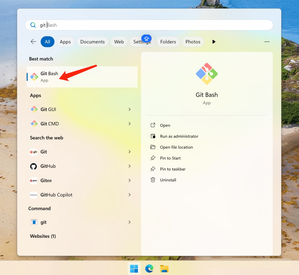
Task: Click the search magnifier icon
Action: click(x=33, y=25)
